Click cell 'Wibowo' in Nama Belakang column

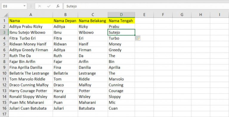(93, 32)
